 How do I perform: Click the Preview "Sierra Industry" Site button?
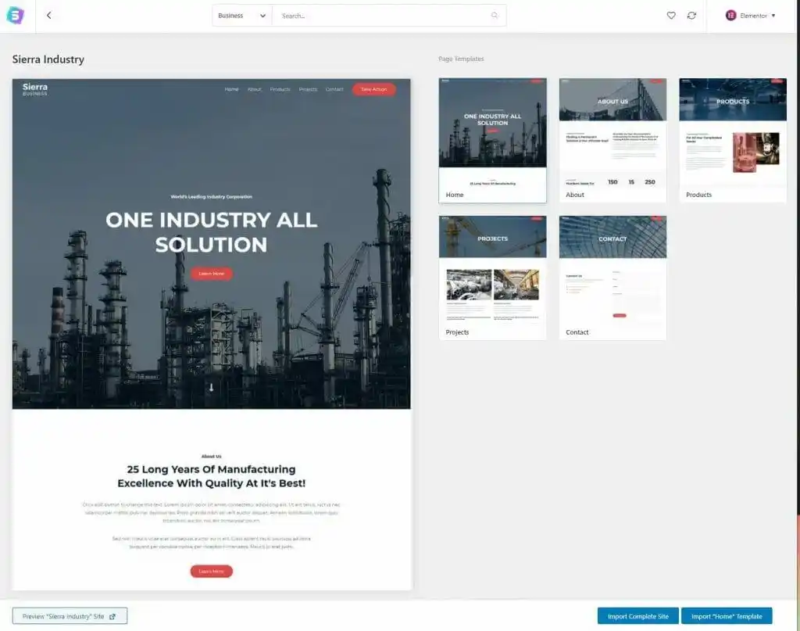(70, 616)
